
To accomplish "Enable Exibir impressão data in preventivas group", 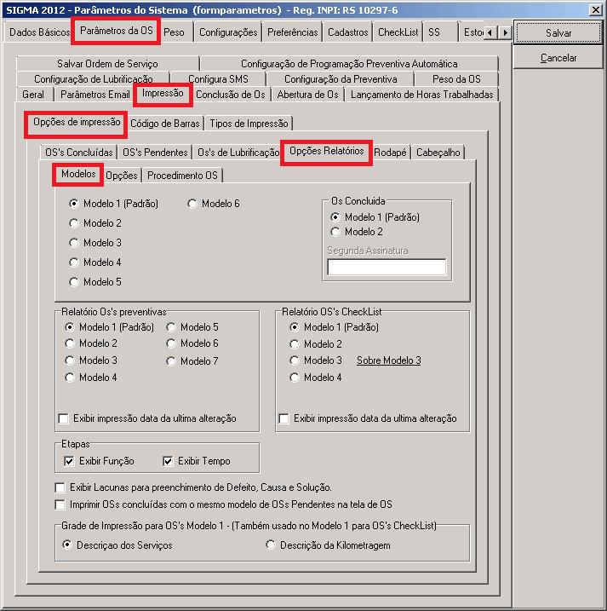I will (x=147, y=418).
